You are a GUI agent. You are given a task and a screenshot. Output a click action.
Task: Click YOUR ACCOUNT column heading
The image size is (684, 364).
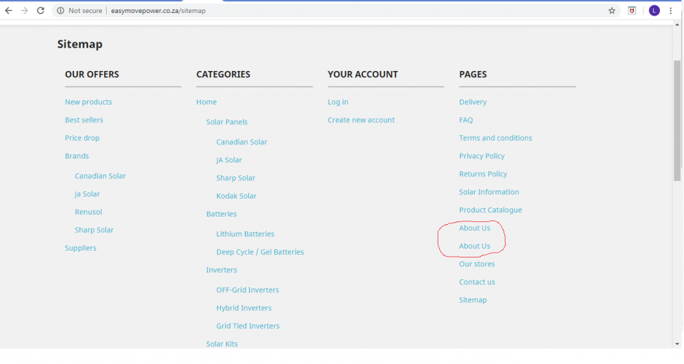click(363, 74)
